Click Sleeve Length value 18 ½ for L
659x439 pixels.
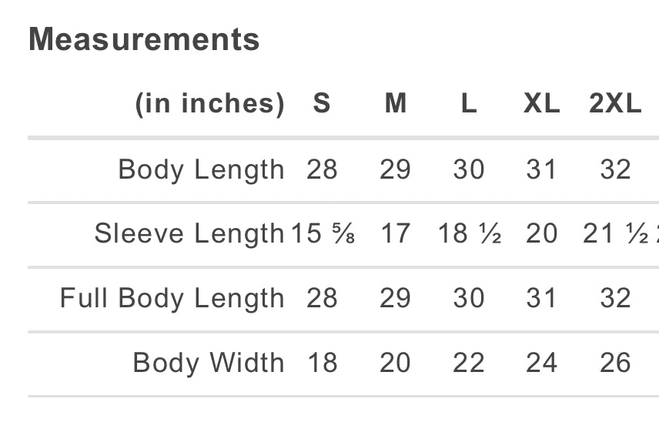point(469,233)
